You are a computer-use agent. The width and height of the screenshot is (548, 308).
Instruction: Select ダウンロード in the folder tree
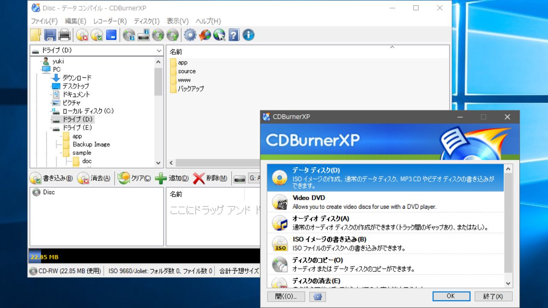(x=77, y=77)
